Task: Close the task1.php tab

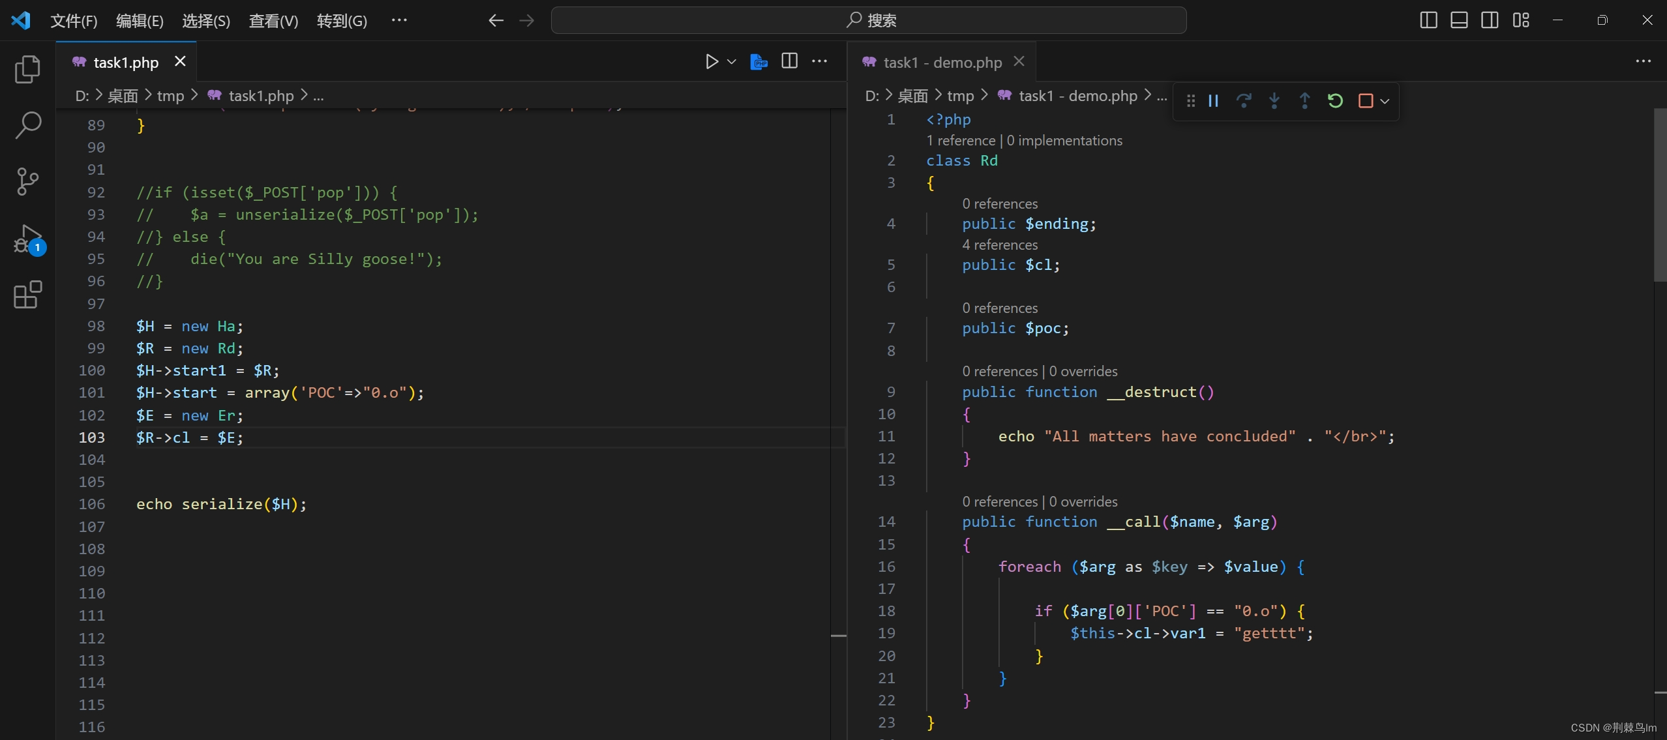Action: (x=180, y=61)
